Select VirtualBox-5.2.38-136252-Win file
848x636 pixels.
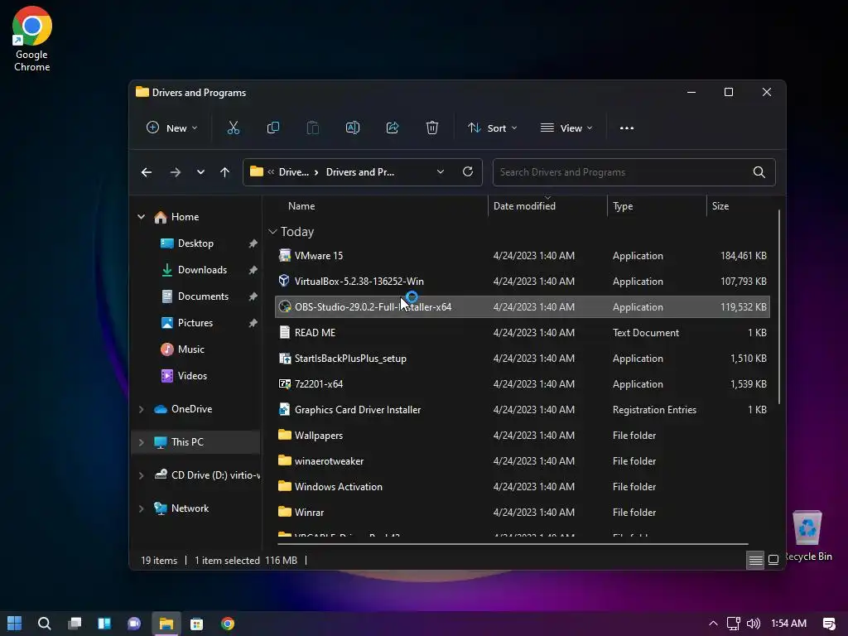(x=522, y=282)
